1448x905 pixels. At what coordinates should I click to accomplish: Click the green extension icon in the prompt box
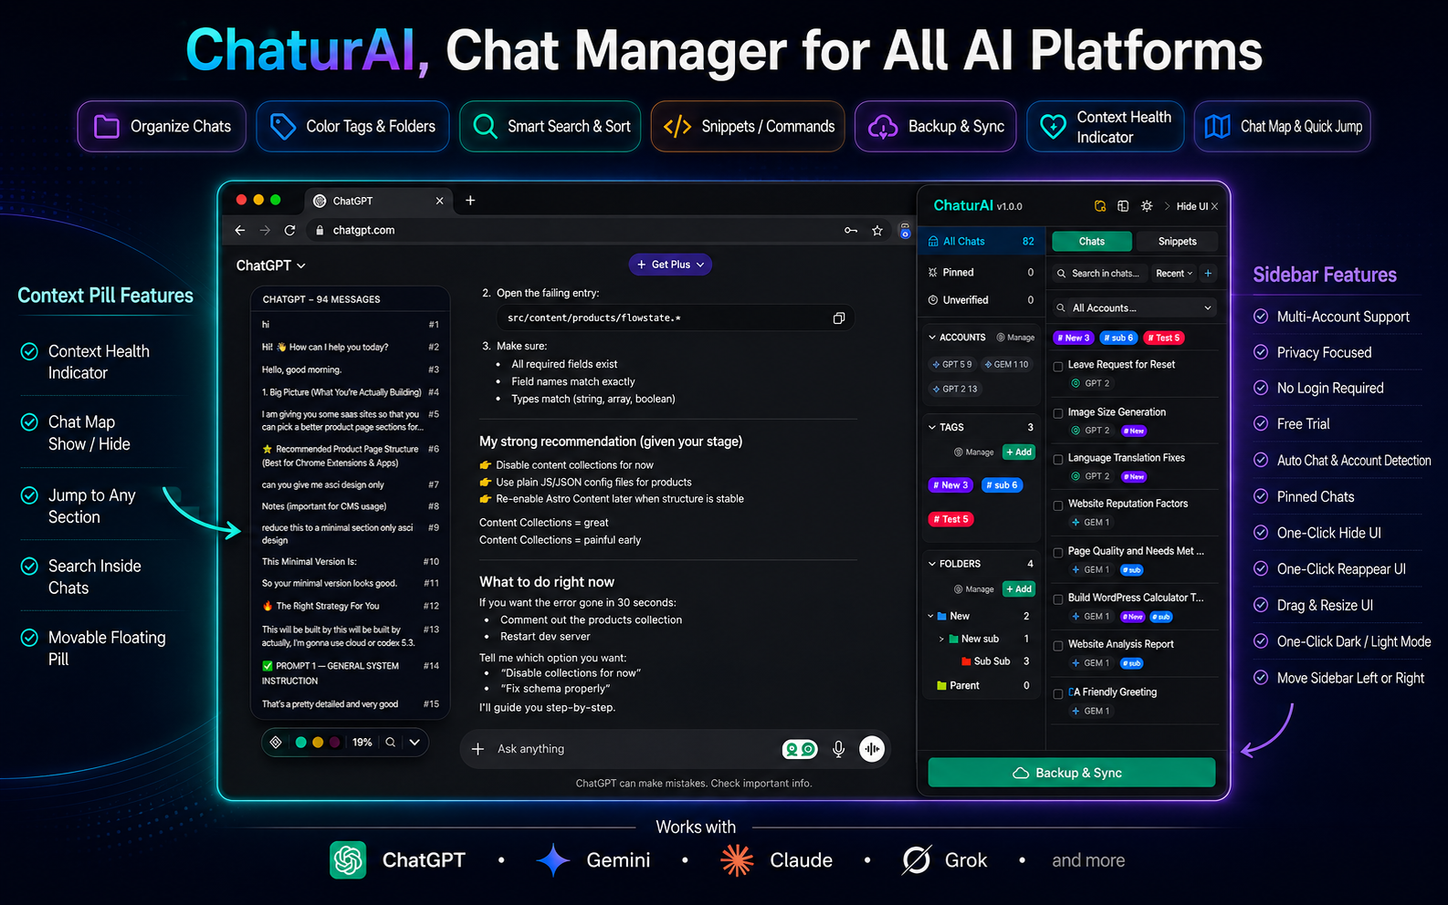(x=801, y=749)
